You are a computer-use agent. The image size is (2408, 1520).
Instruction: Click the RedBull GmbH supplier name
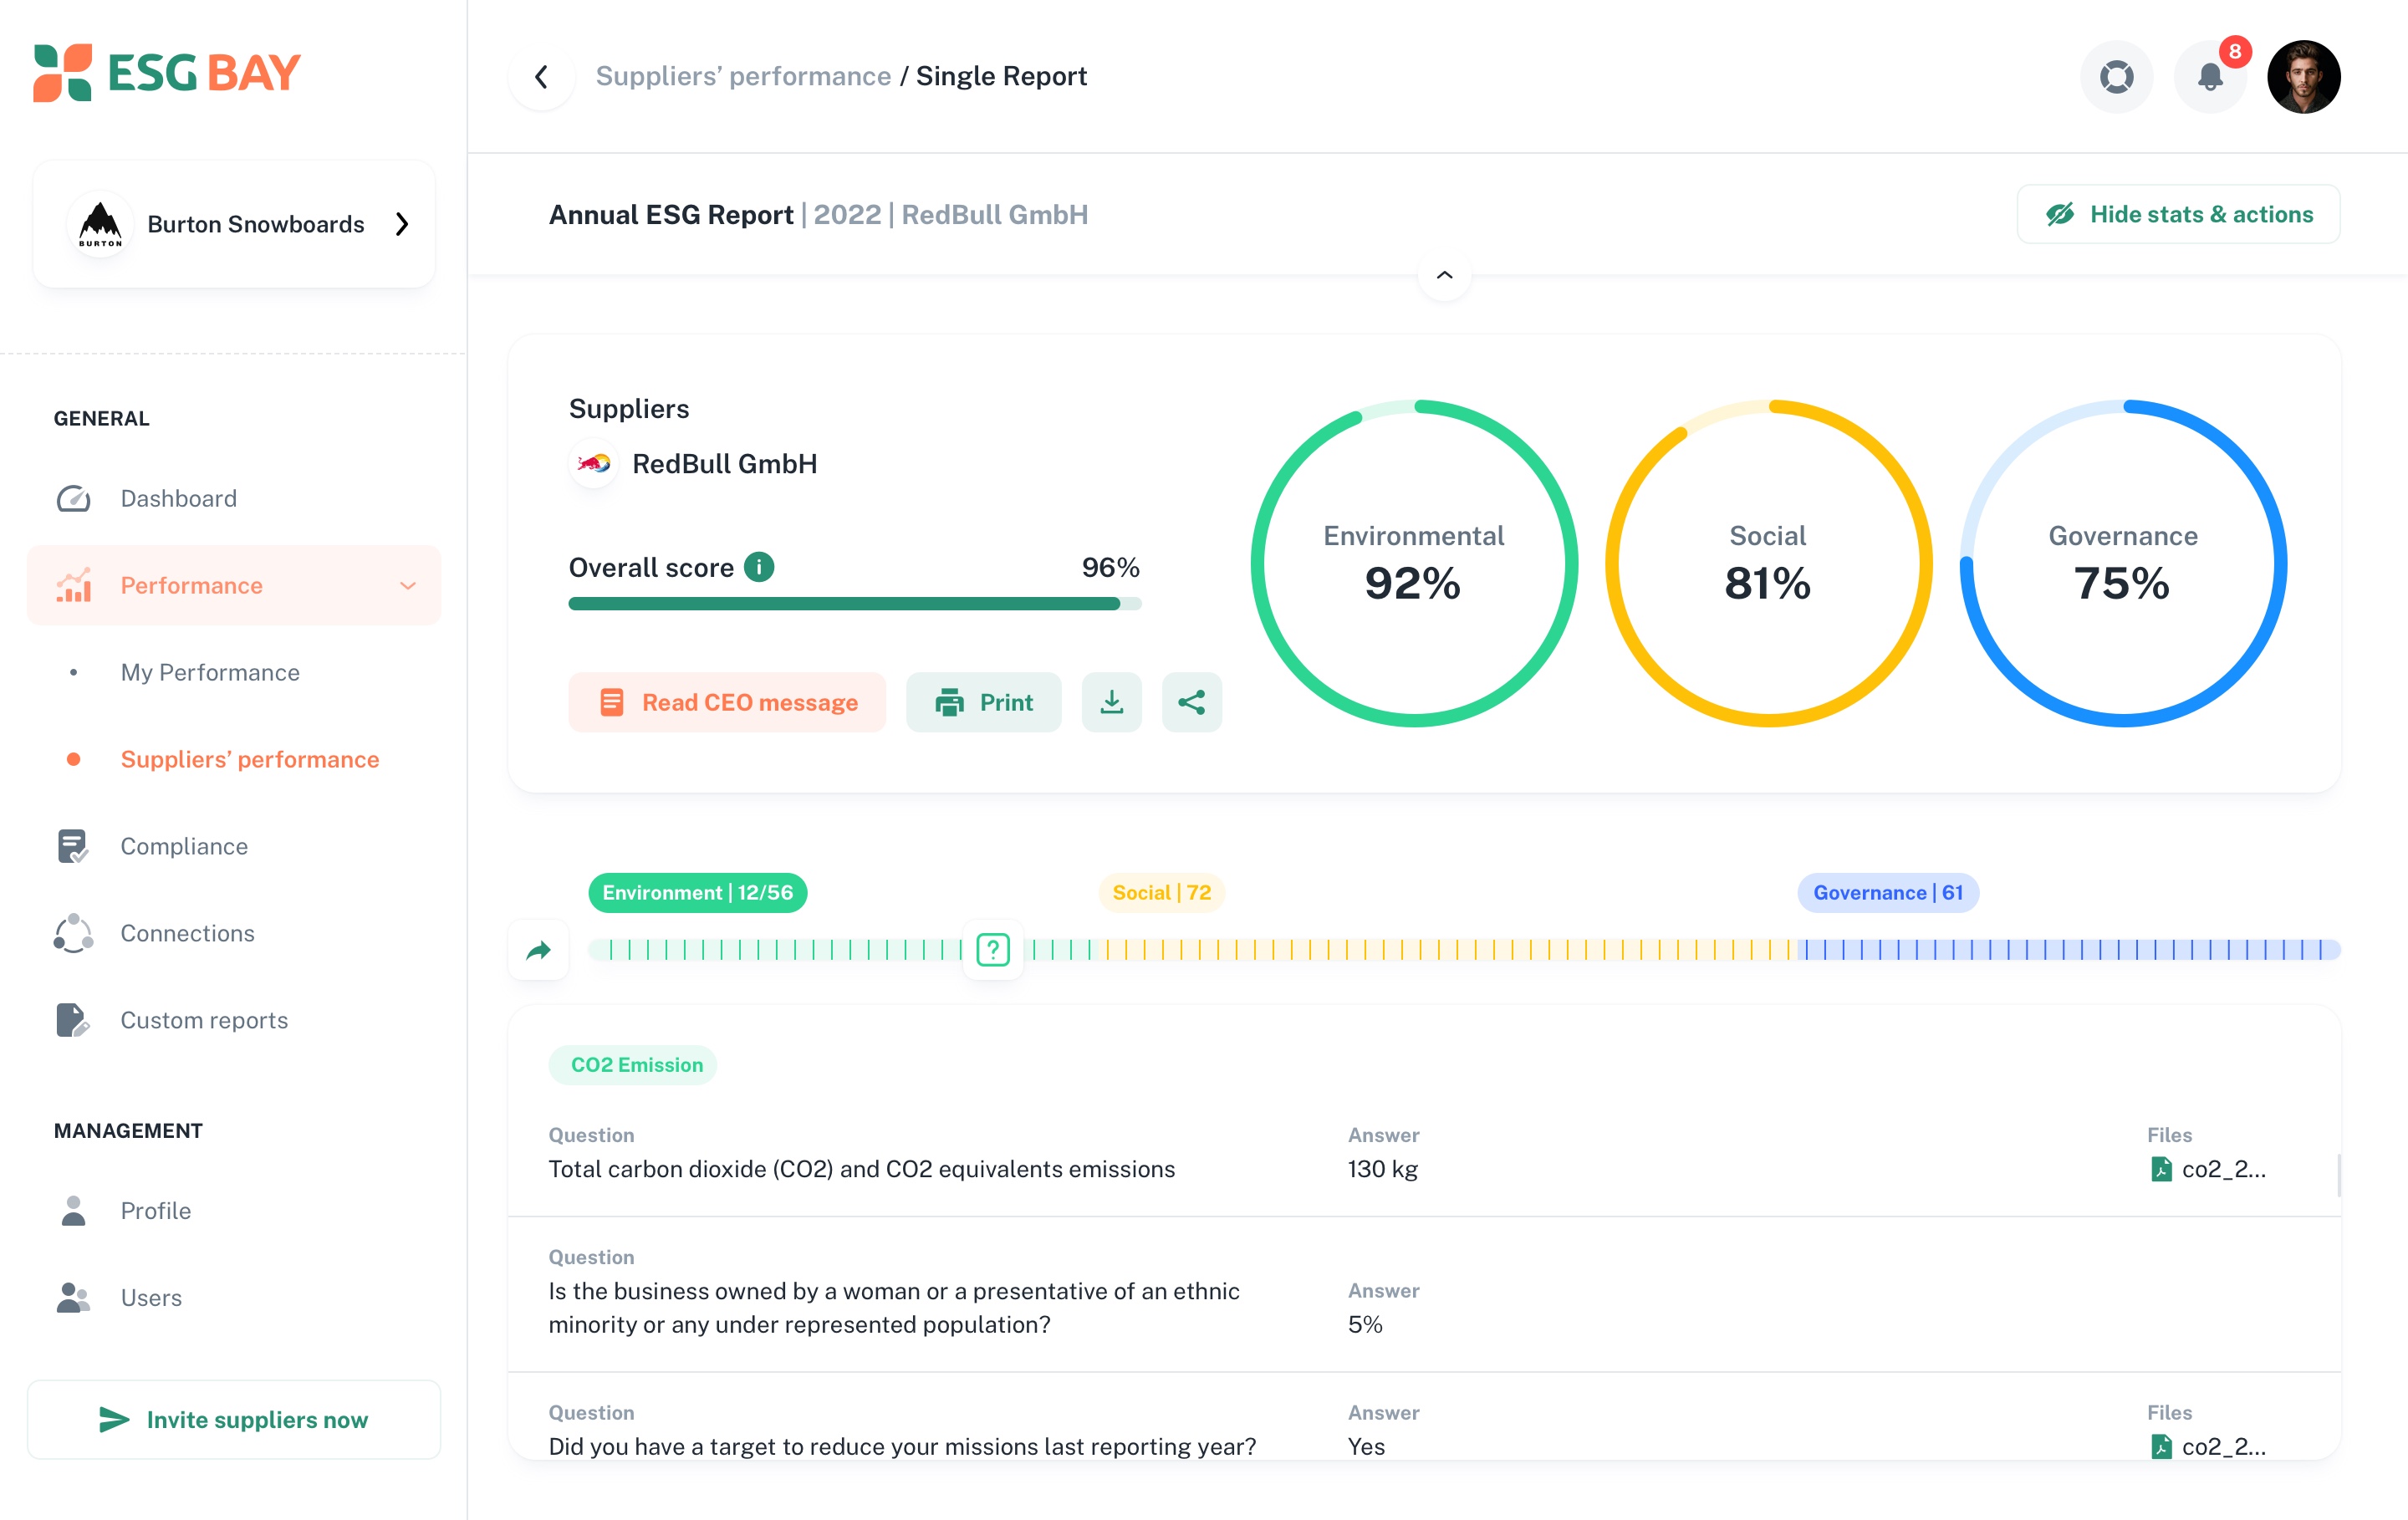725,463
